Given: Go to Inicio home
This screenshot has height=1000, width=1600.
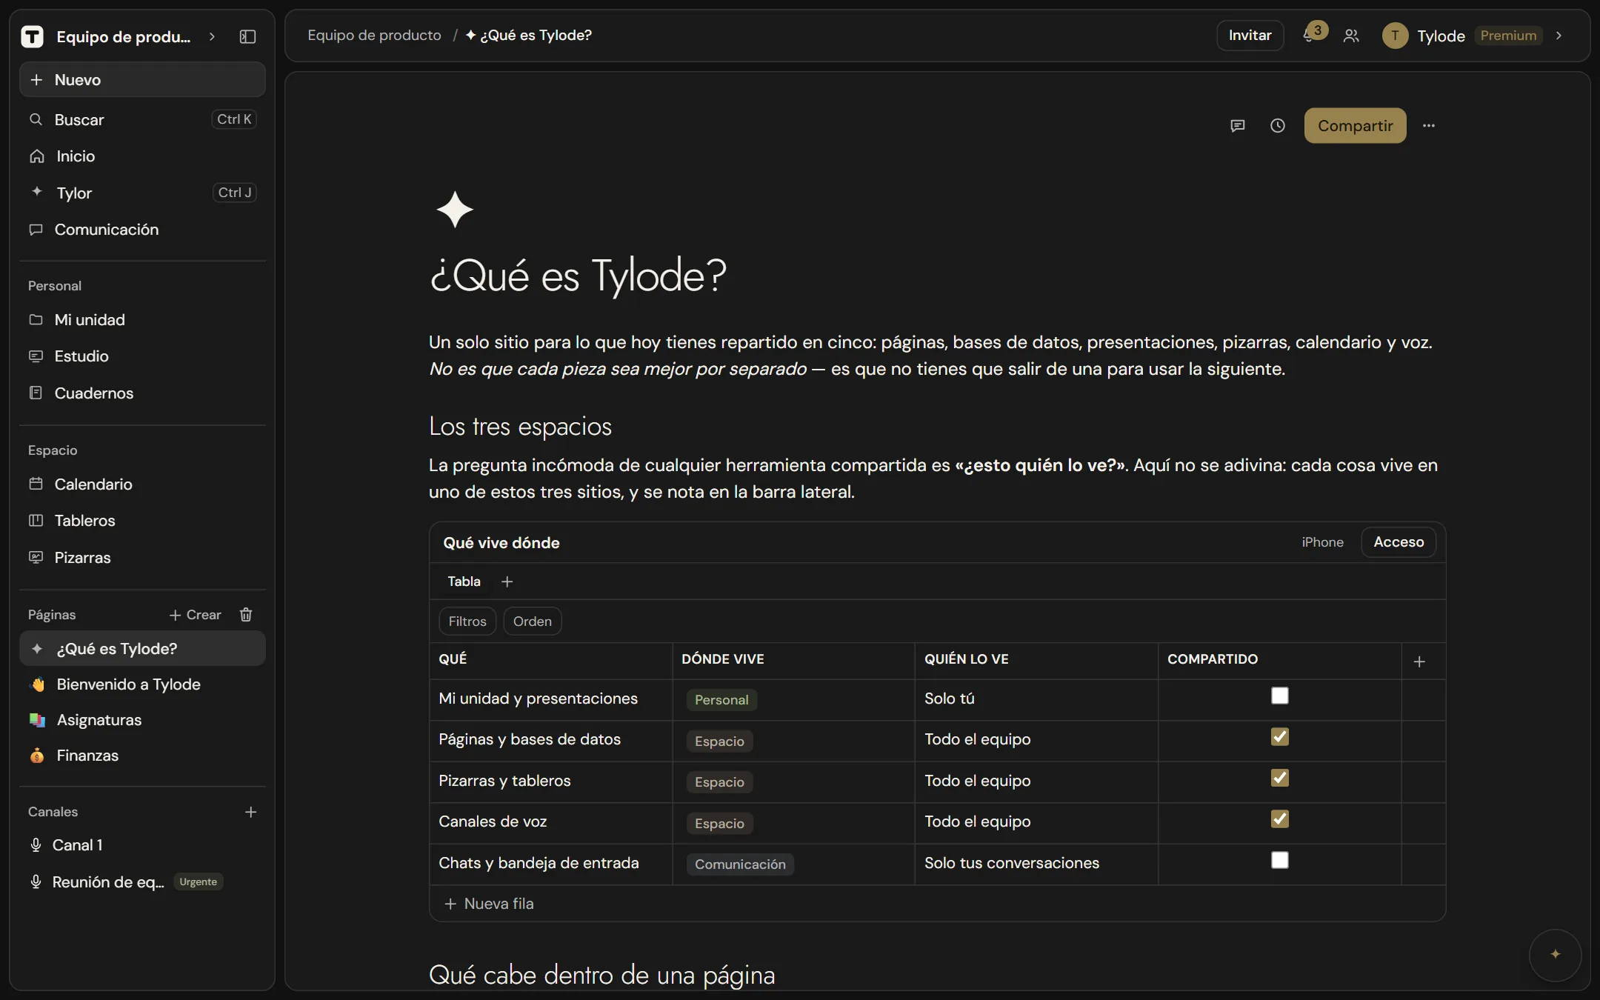Looking at the screenshot, I should click(x=142, y=156).
